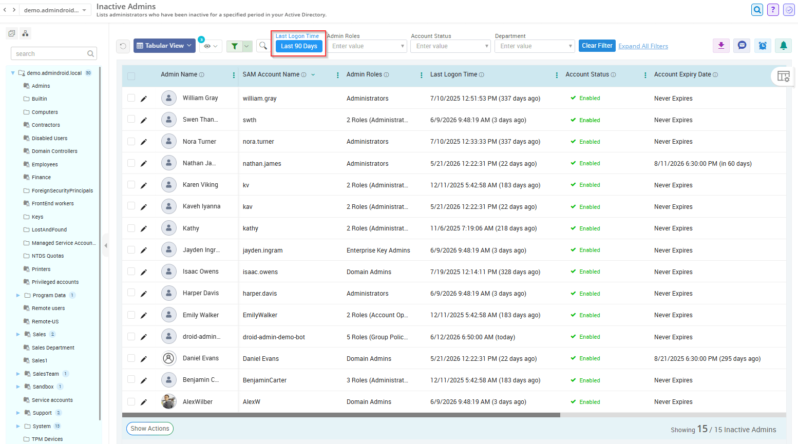
Task: Tick the checkbox for Benjamin C row
Action: 131,379
